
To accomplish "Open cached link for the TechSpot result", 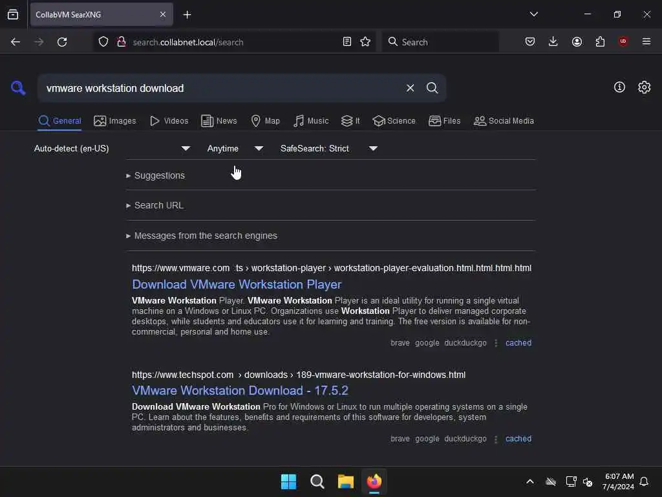I will point(518,439).
